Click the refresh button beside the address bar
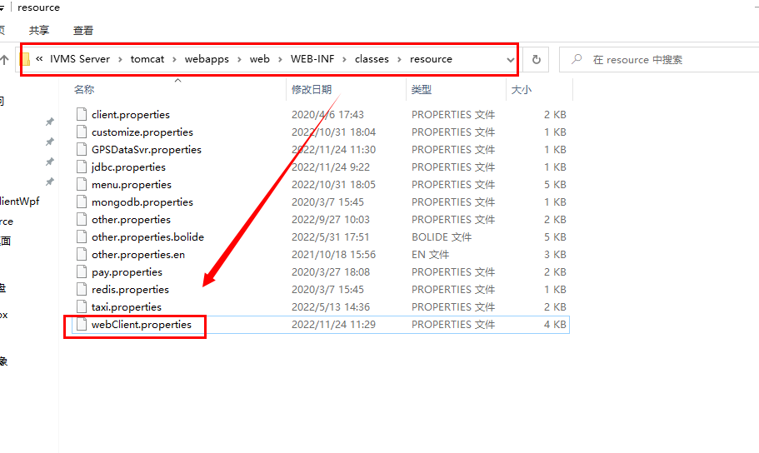 click(537, 59)
